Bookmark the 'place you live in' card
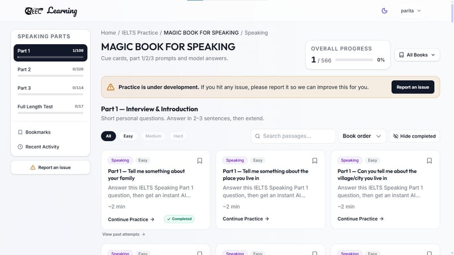Image resolution: width=454 pixels, height=255 pixels. [314, 161]
